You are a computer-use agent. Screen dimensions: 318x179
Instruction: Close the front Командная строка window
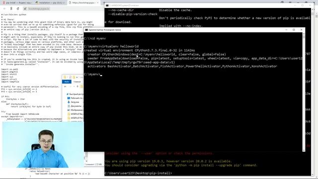(x=301, y=30)
